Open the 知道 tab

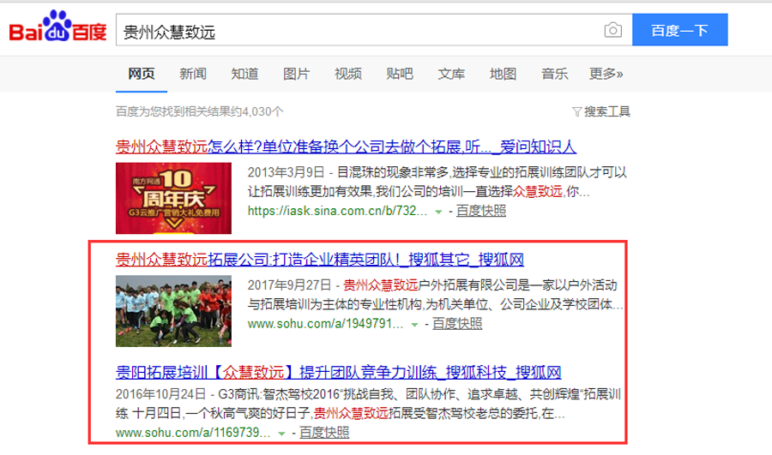244,74
